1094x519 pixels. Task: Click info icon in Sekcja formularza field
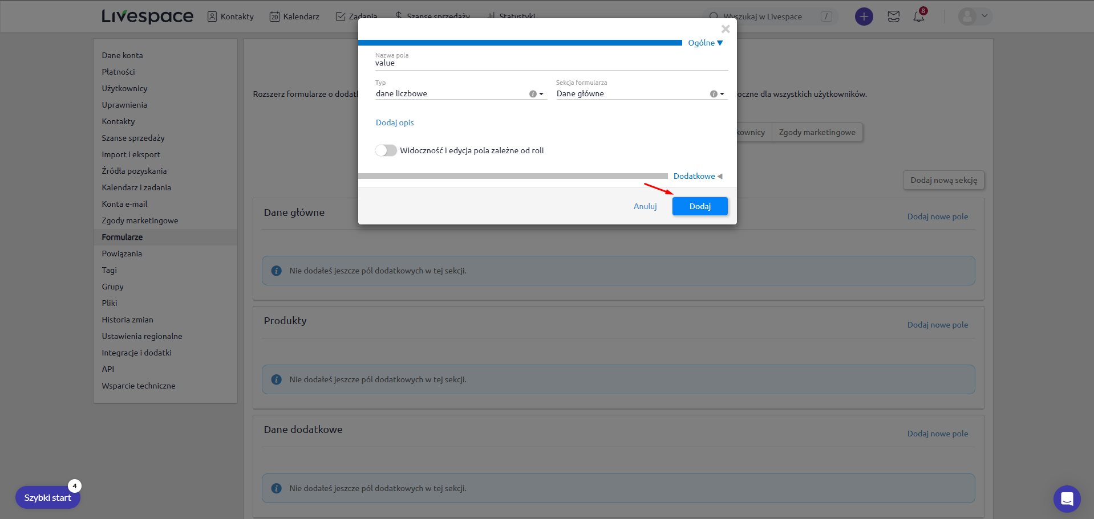(713, 94)
